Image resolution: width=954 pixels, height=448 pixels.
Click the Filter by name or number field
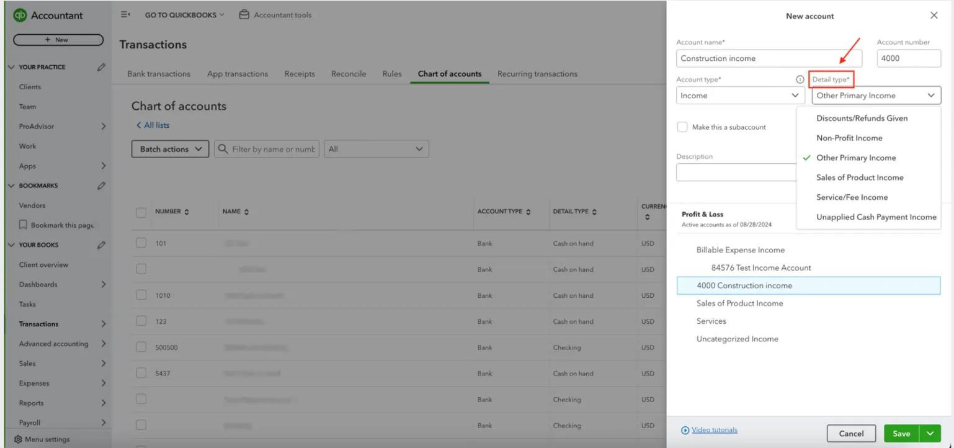[267, 149]
